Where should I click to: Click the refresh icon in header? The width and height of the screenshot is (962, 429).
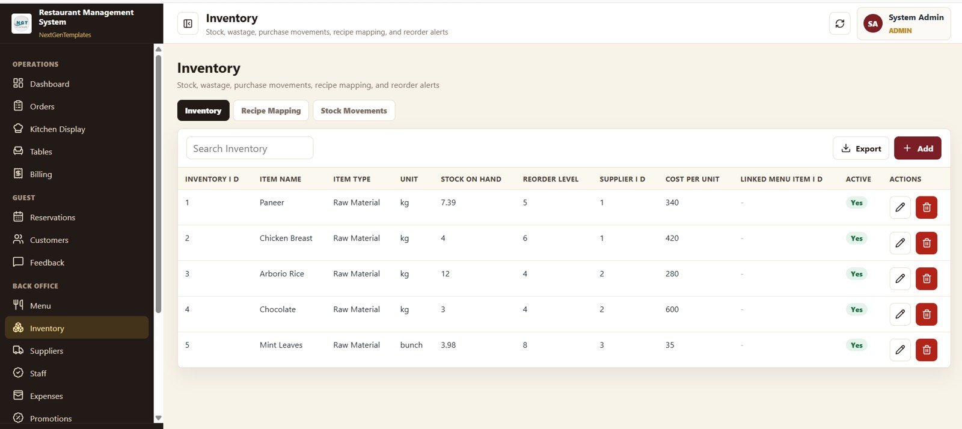[840, 23]
